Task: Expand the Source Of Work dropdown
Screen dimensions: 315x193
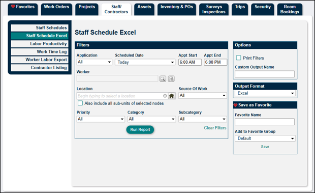Action: point(203,95)
